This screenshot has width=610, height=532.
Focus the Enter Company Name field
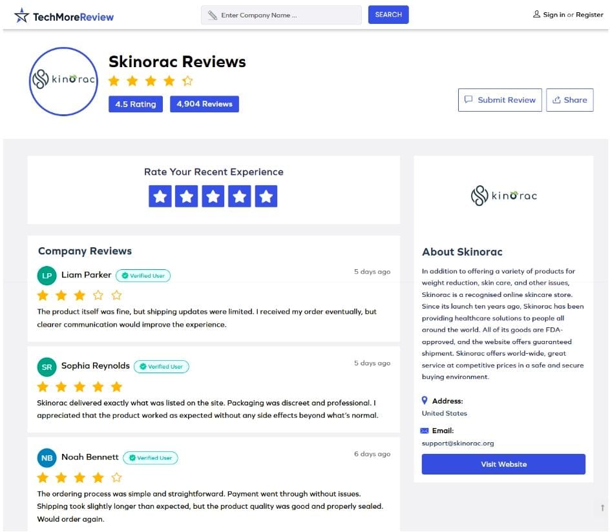tap(281, 15)
